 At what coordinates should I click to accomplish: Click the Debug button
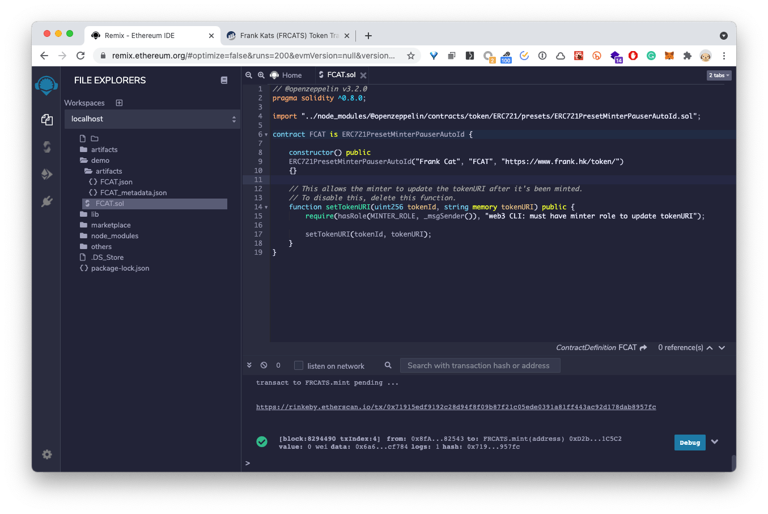[689, 443]
